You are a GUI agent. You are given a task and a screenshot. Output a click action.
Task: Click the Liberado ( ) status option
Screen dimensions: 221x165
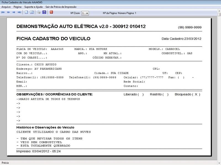pyautogui.click(x=134, y=94)
